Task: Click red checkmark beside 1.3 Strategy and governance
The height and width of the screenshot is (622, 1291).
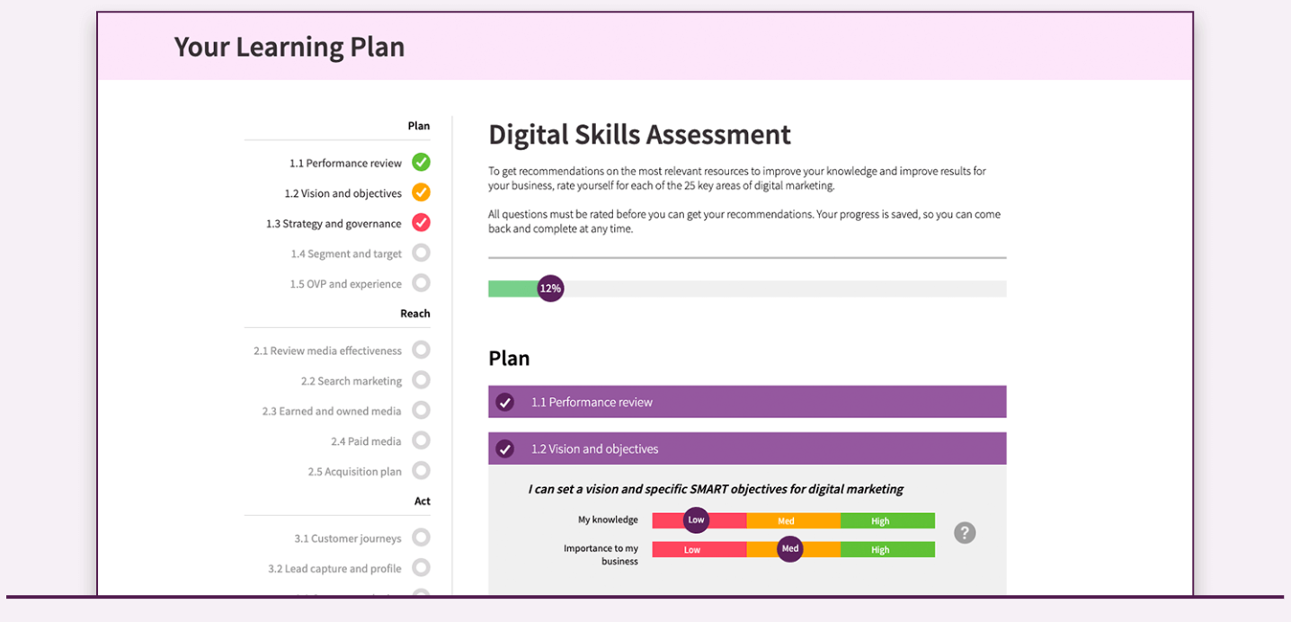Action: coord(421,223)
